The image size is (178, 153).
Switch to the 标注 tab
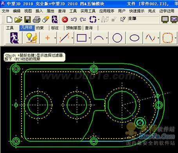55,28
